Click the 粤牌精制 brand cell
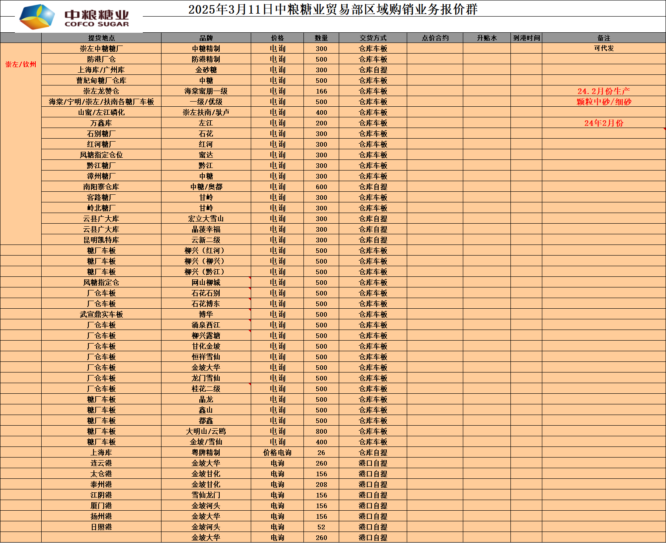The image size is (666, 543). coord(206,452)
